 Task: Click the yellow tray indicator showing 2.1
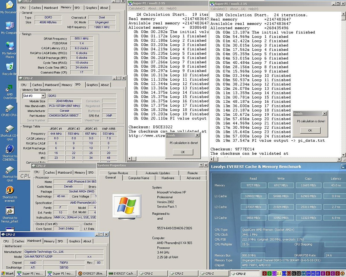click(279, 274)
